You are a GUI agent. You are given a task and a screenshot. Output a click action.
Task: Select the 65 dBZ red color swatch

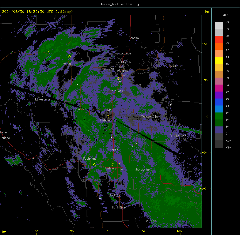pos(219,39)
